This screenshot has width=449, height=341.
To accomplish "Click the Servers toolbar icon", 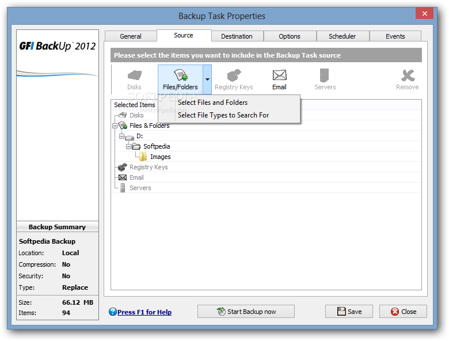I will point(324,75).
